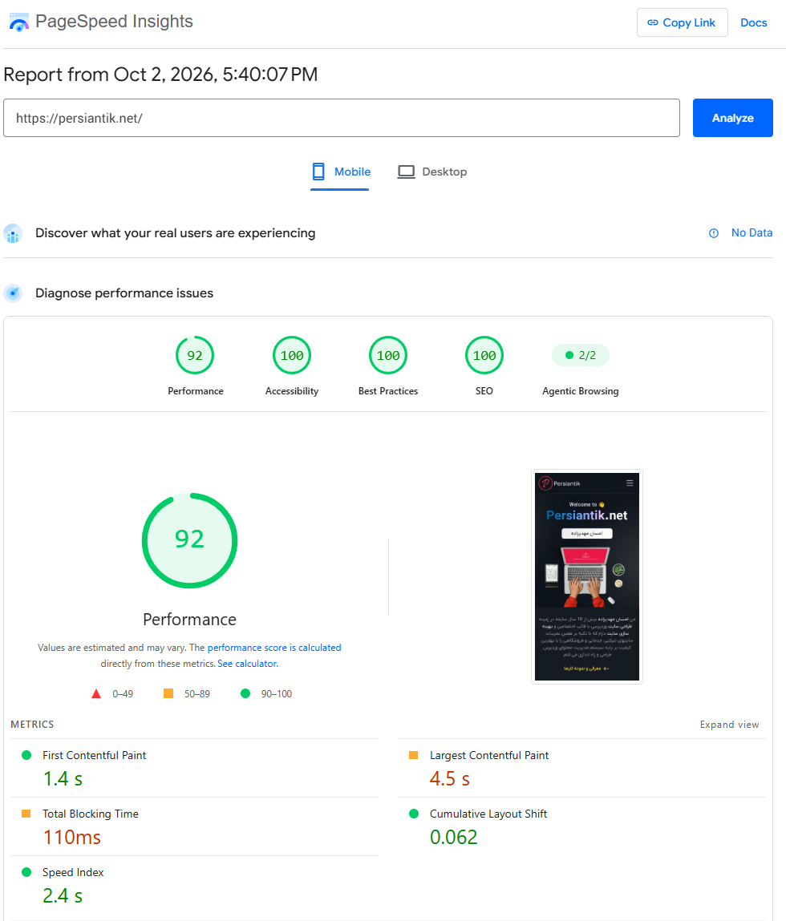Click the Diagnose performance issues icon

pos(13,293)
